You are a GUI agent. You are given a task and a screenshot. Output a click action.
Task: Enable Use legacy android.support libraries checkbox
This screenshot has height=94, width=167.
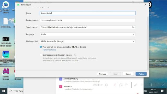coord(41,55)
